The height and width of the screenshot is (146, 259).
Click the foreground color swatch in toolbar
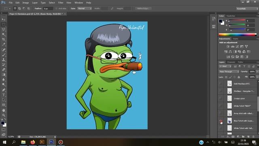coord(2,123)
